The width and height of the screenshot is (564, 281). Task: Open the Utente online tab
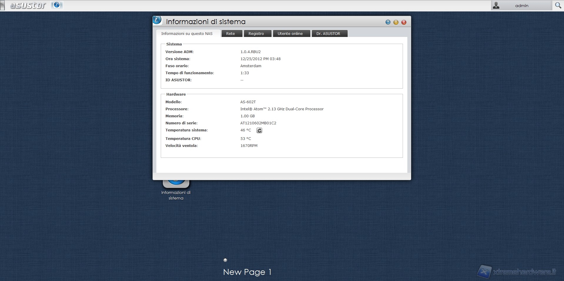tap(290, 33)
